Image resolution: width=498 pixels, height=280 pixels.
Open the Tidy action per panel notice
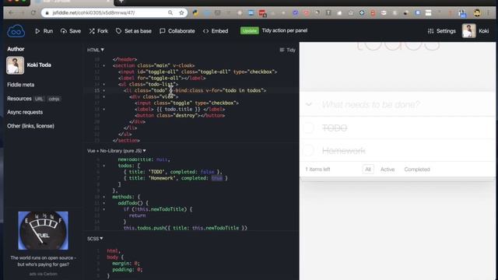(x=285, y=31)
